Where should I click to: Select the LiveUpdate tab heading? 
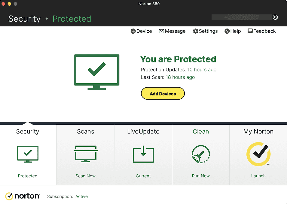pyautogui.click(x=143, y=131)
